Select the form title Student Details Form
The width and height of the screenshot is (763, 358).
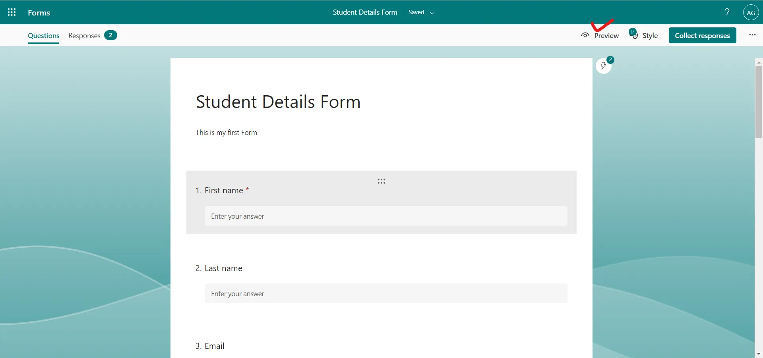tap(278, 102)
